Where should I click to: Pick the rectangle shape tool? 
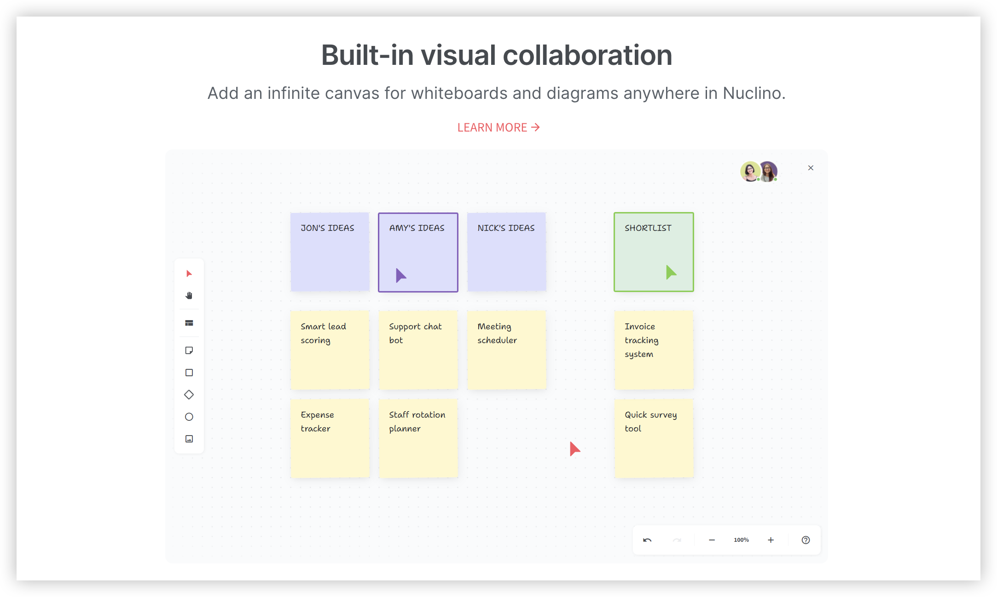click(189, 373)
